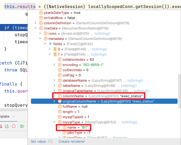The height and width of the screenshot is (145, 181).
Task: Click toString() link for tableName
Action: coord(129,86)
